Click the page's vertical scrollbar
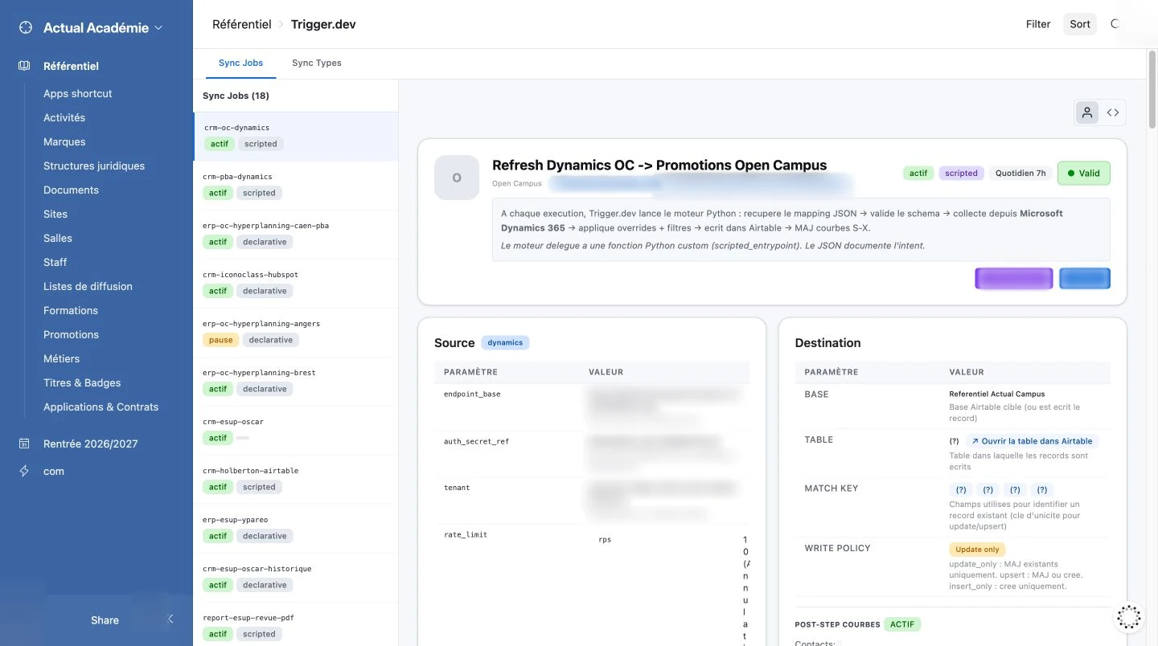Image resolution: width=1158 pixels, height=646 pixels. [1152, 88]
